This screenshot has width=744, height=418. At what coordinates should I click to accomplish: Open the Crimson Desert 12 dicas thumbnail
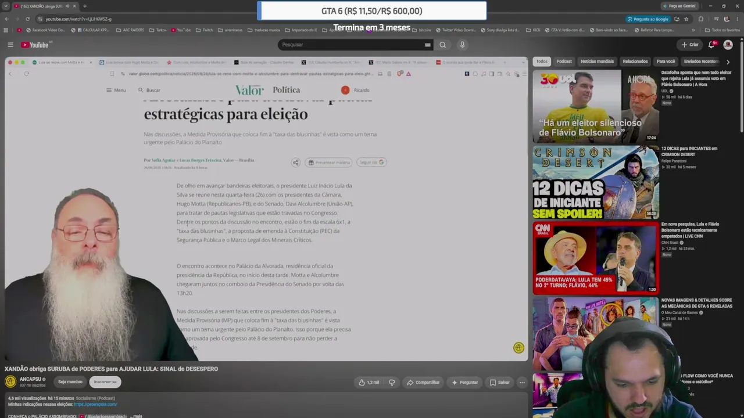[596, 182]
